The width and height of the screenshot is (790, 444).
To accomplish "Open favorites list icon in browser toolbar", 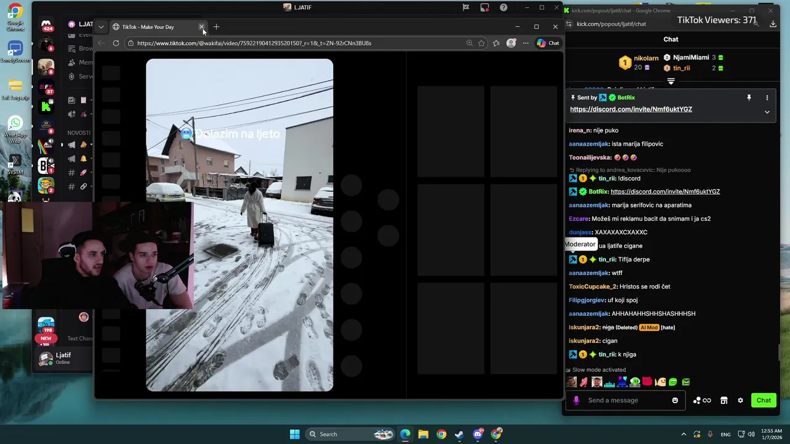I will pos(496,43).
